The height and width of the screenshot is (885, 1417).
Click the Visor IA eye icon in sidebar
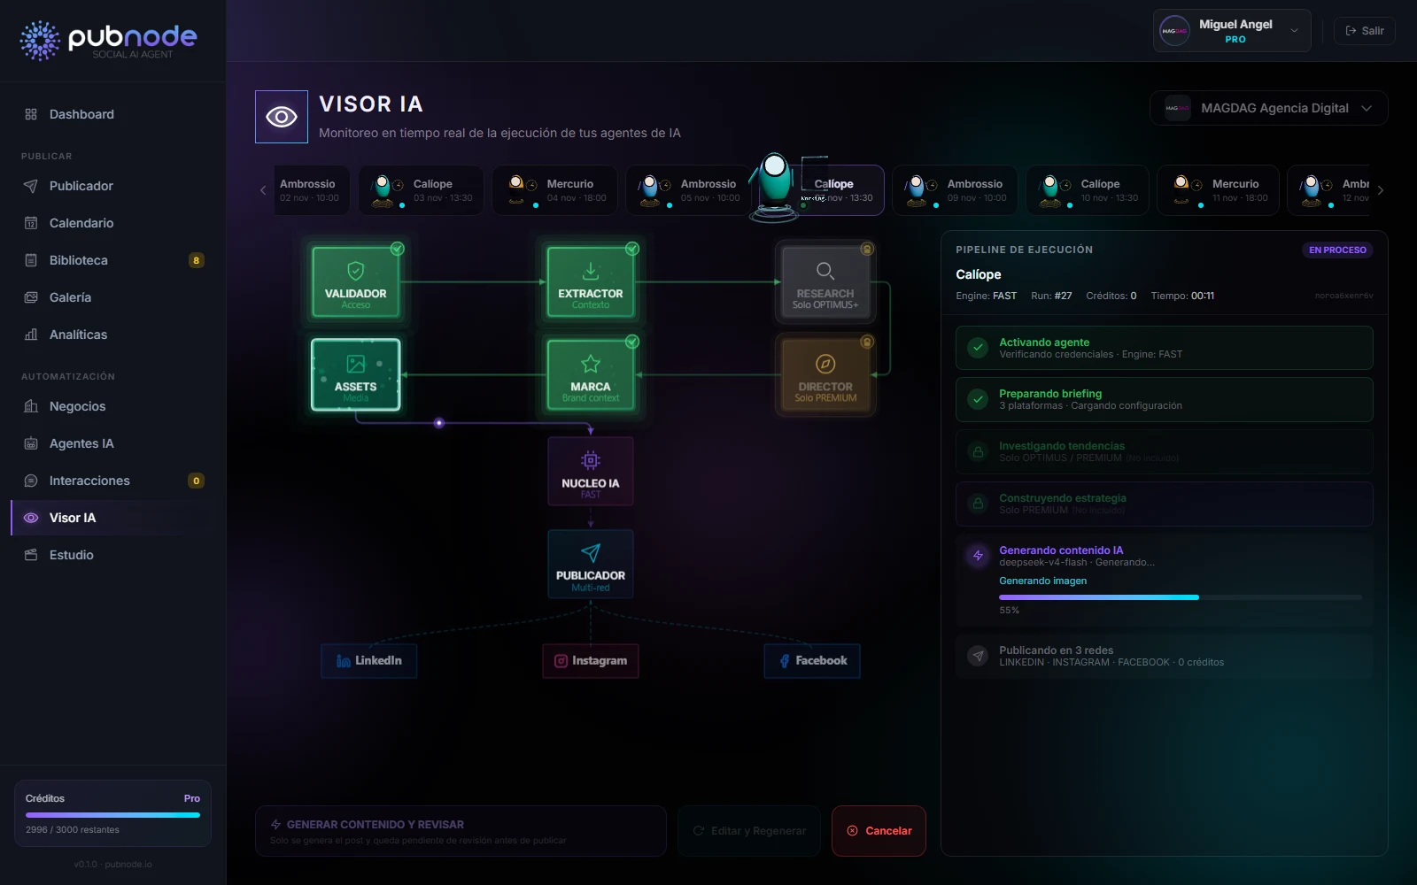(x=31, y=518)
